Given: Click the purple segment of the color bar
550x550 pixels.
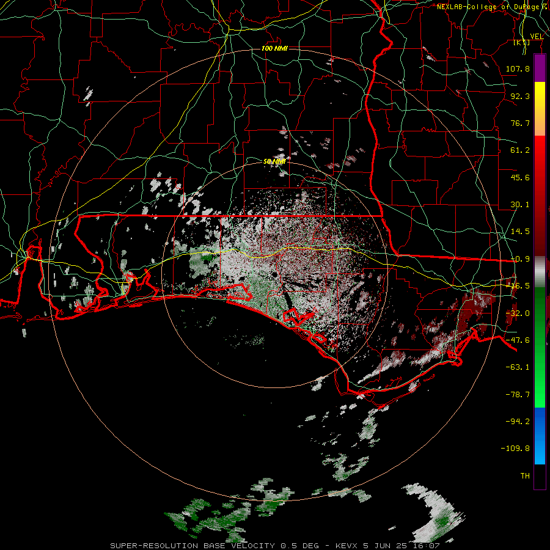Looking at the screenshot, I should (540, 68).
